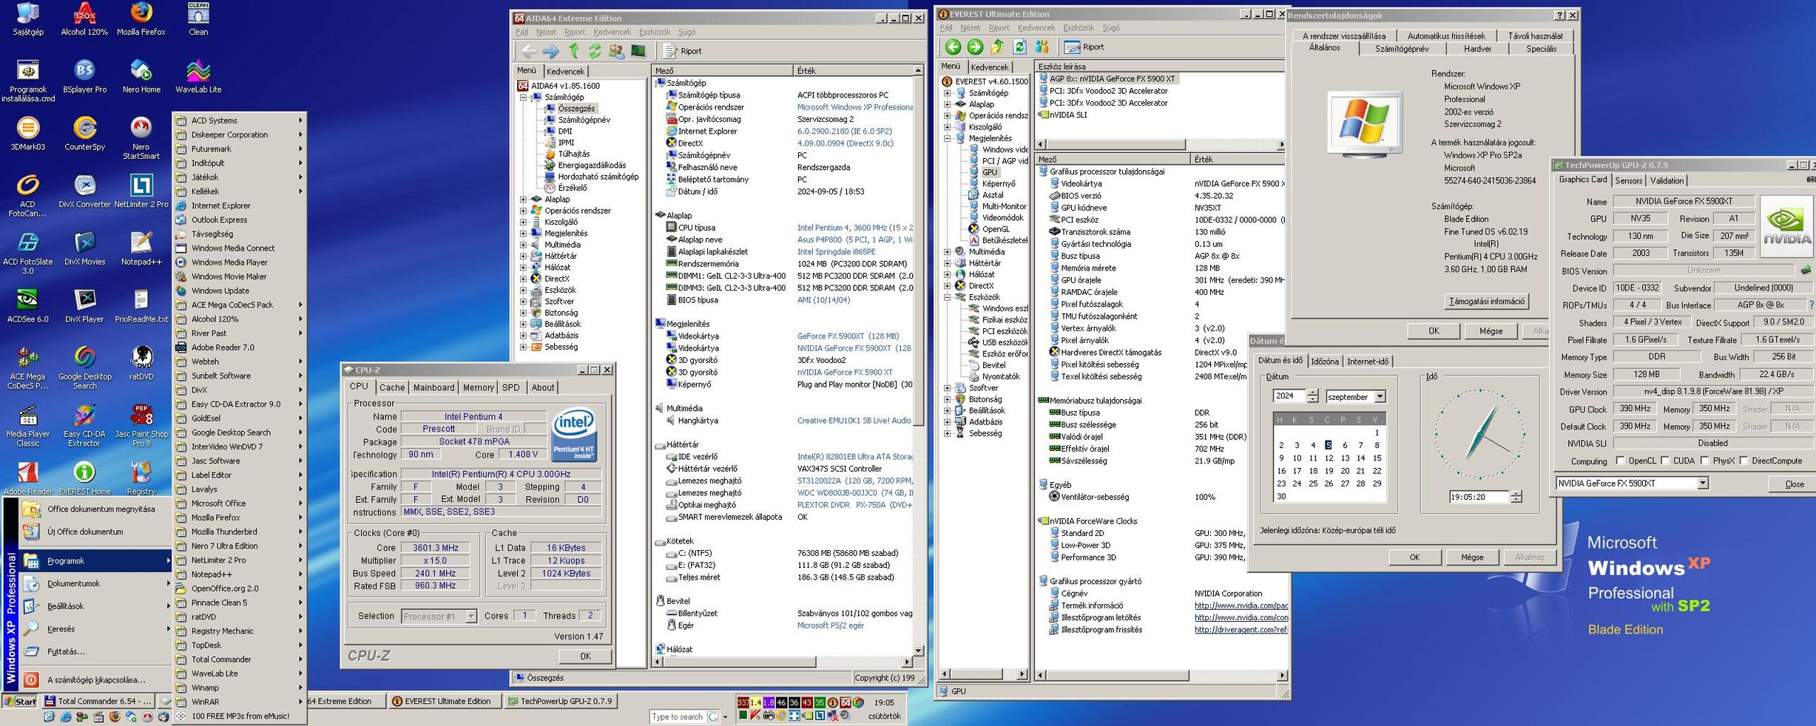Toggle DirectCompute checkbox in GPU-Z
The height and width of the screenshot is (726, 1816).
[1744, 461]
